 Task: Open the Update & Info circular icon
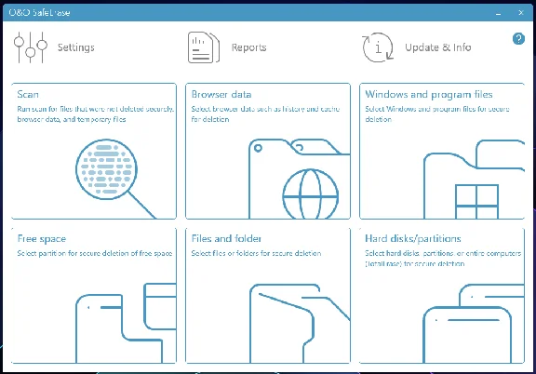378,47
